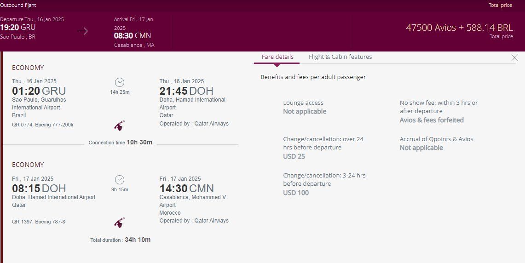Close the fare details panel

tap(514, 57)
